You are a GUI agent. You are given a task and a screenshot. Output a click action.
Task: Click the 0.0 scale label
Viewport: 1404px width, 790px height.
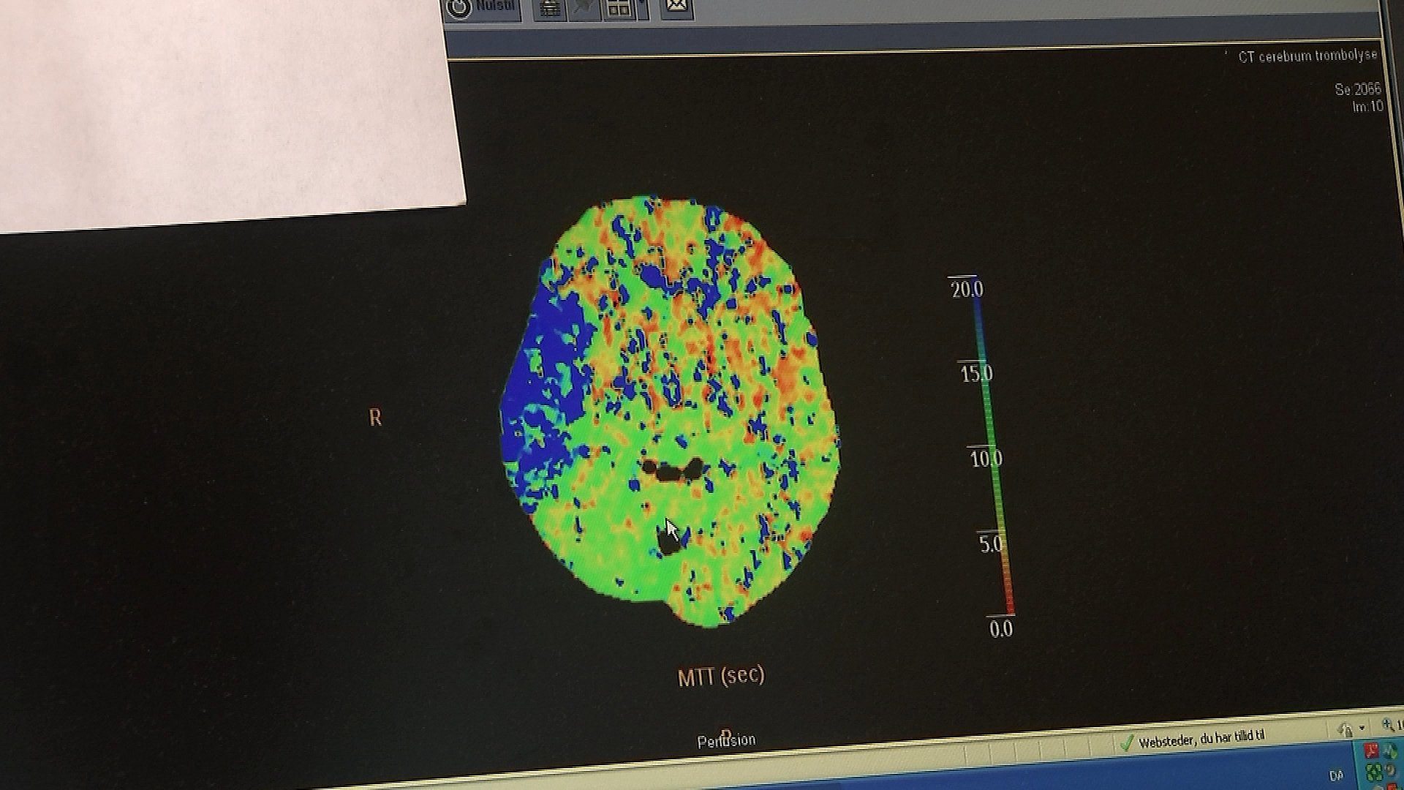click(x=1001, y=628)
